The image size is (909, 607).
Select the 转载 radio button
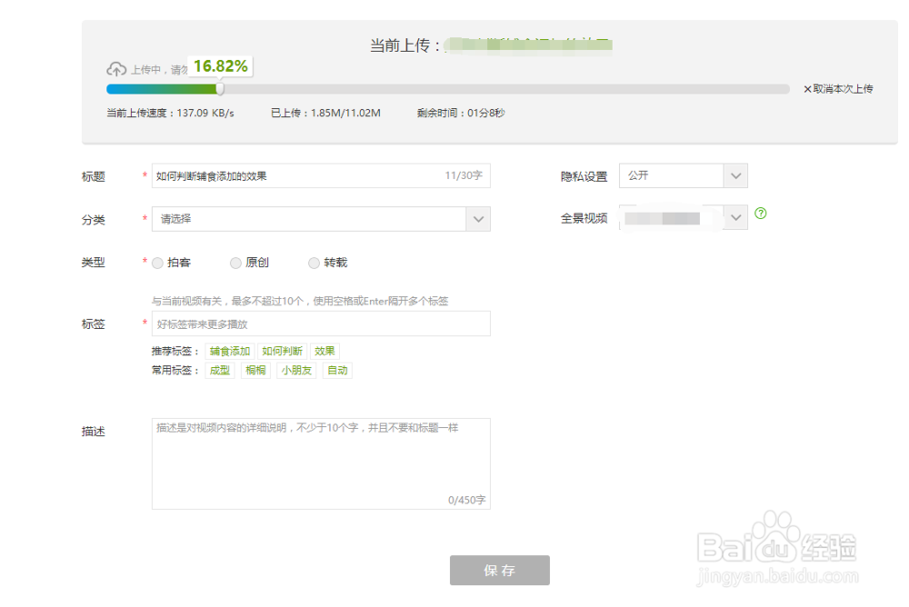[x=314, y=263]
